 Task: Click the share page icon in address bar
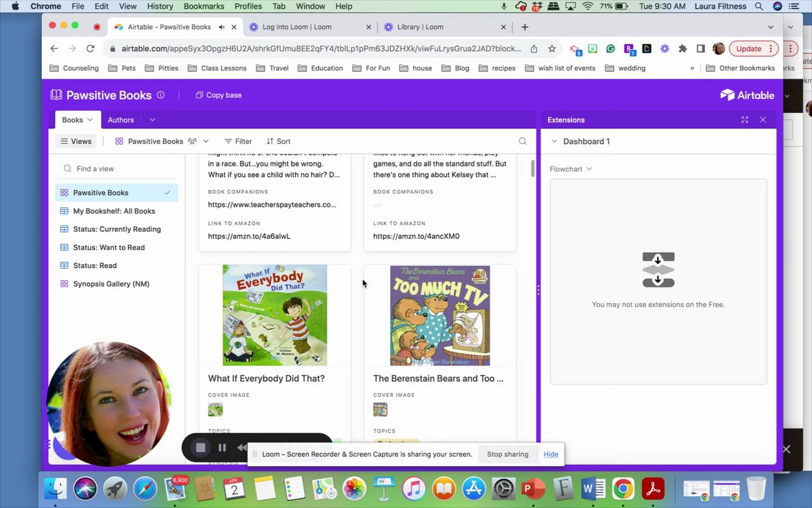click(x=534, y=49)
